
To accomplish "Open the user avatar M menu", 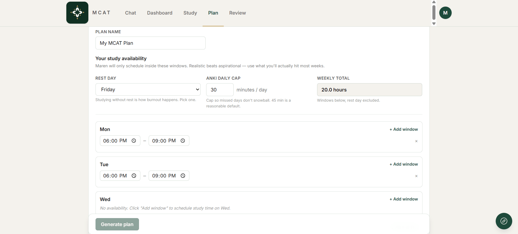I will point(445,13).
